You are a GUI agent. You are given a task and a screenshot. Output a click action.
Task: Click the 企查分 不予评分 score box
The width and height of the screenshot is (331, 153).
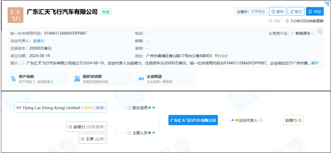[x=251, y=12]
